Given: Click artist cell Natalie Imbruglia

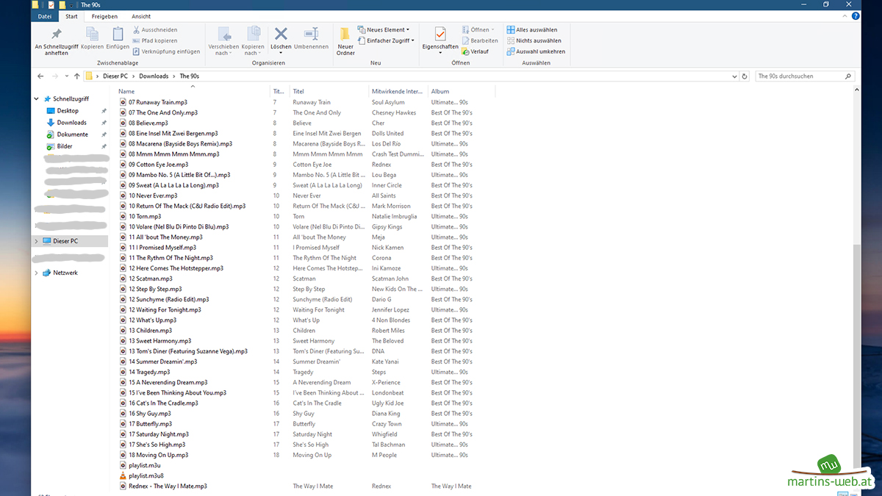Looking at the screenshot, I should [x=394, y=216].
